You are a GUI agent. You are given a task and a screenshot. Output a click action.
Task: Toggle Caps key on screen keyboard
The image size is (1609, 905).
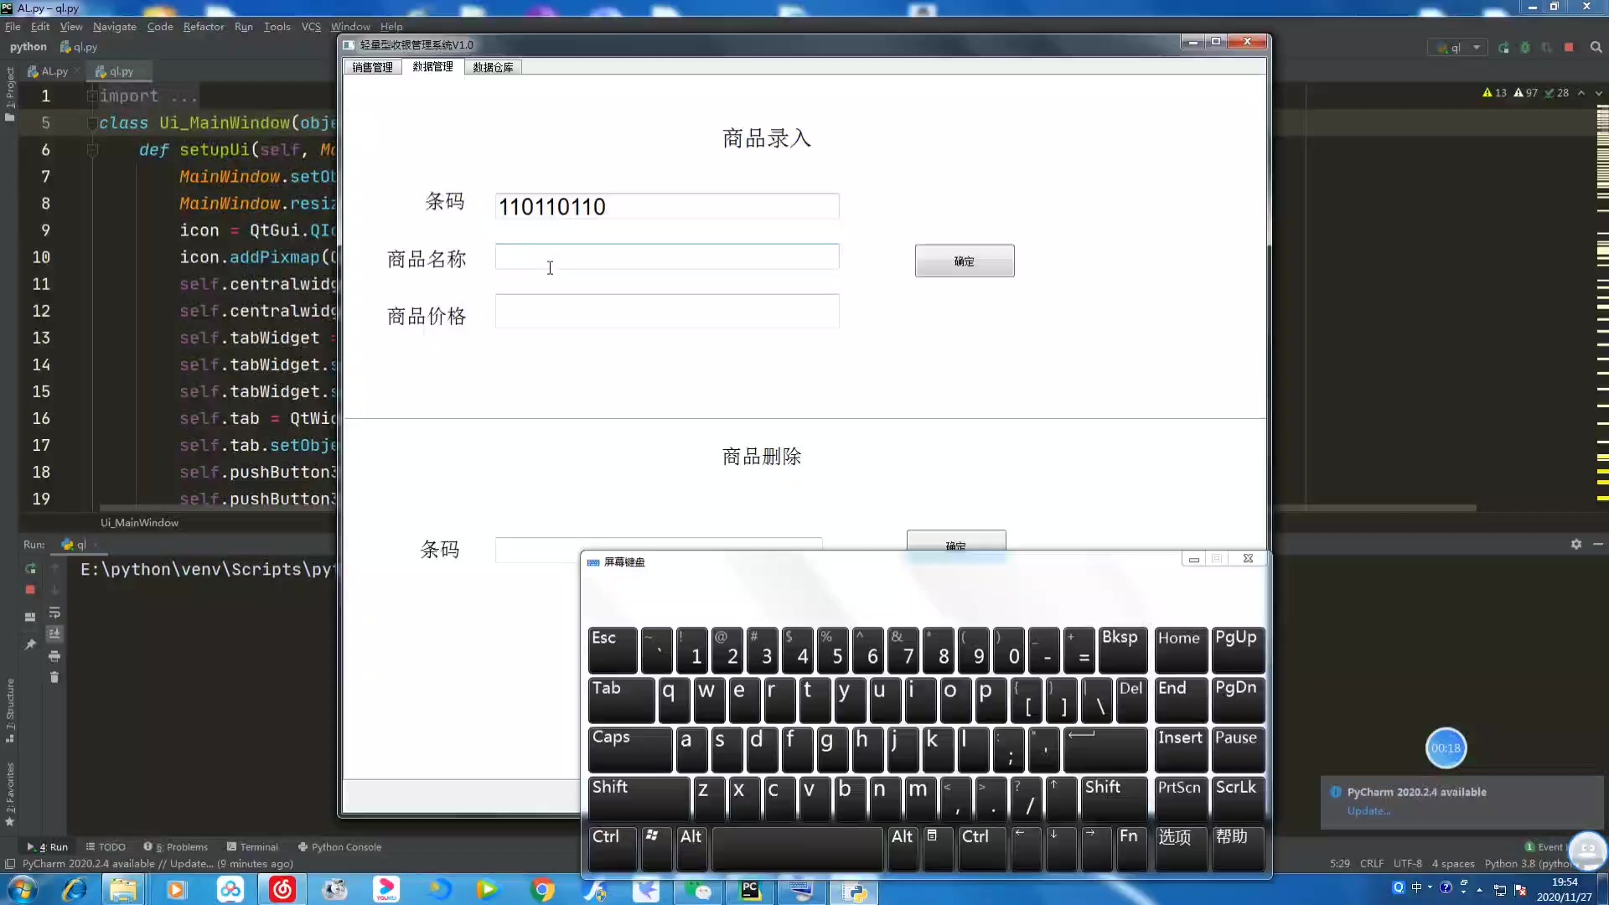(x=629, y=749)
